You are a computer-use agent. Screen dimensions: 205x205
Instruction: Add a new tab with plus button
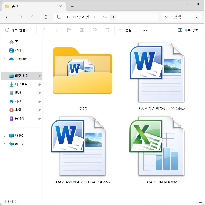click(72, 6)
